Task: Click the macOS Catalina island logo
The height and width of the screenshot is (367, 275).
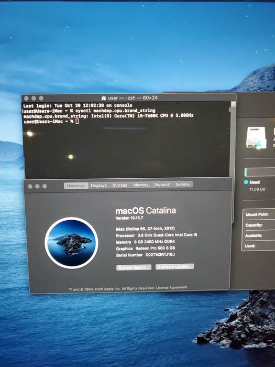Action: (x=71, y=243)
